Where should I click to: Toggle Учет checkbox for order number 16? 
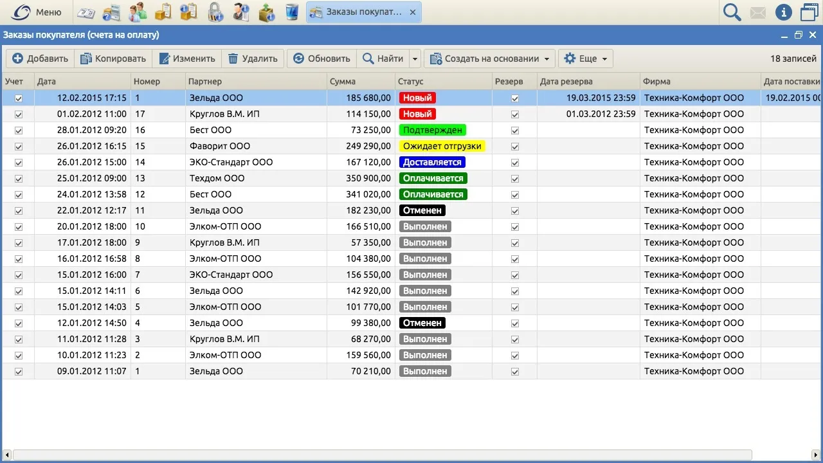click(19, 131)
